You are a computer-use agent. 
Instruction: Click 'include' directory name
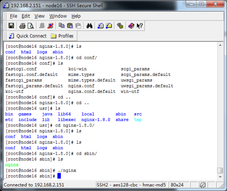click(x=27, y=120)
